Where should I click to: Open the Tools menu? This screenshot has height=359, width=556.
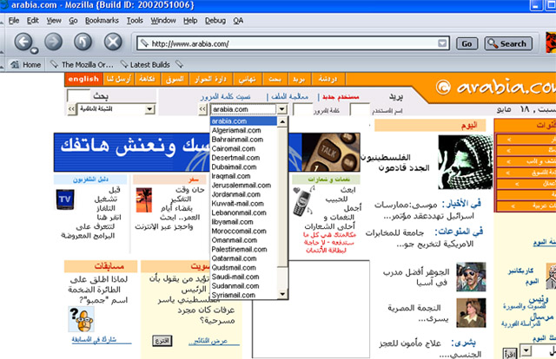(135, 21)
